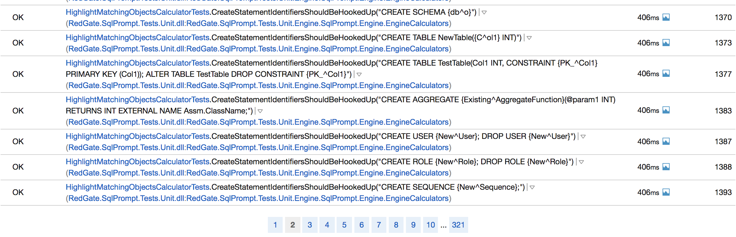
Task: Click order number 1377
Action: (x=723, y=74)
